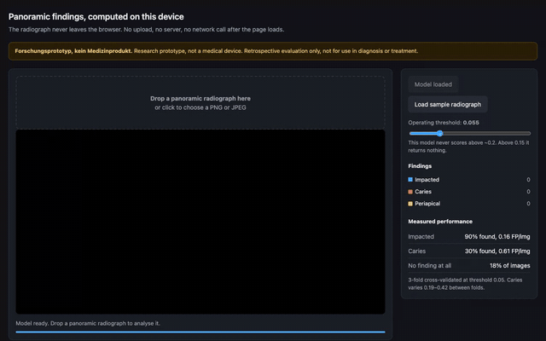The width and height of the screenshot is (546, 341).
Task: Click the Findings section heading
Action: click(420, 166)
